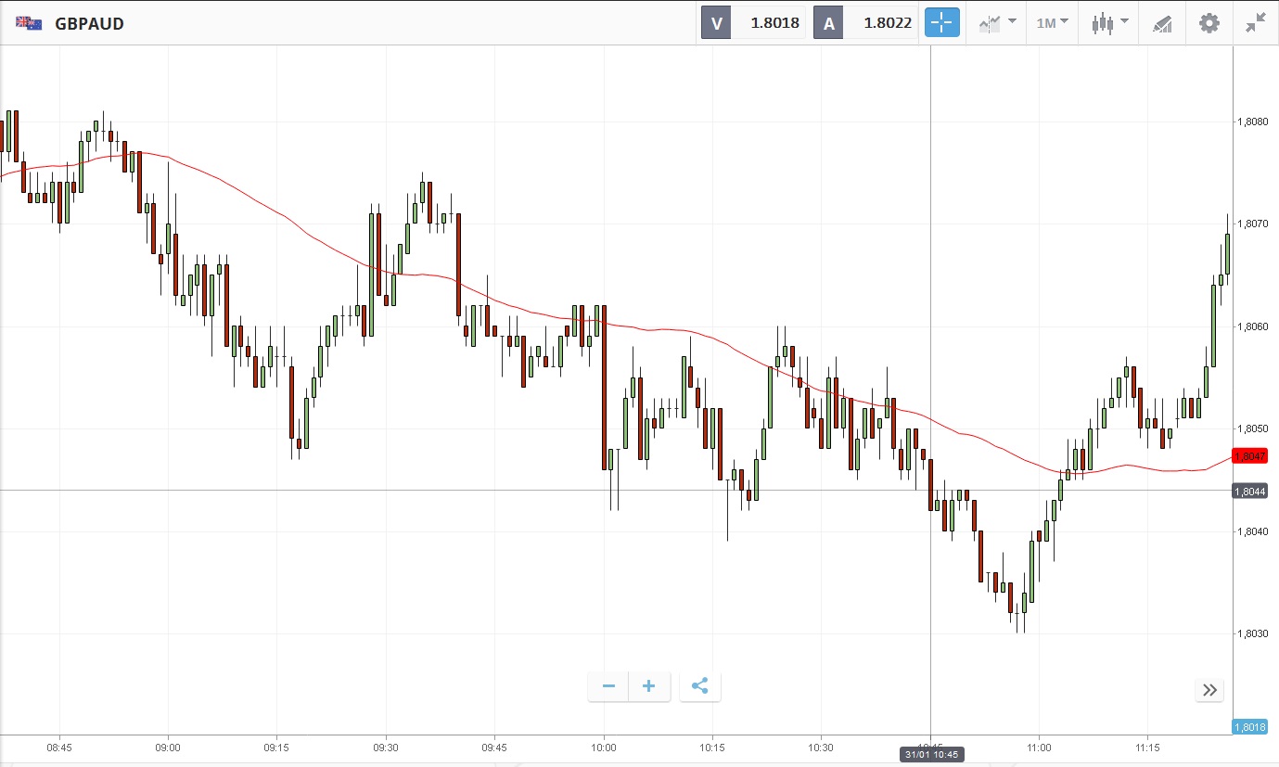The image size is (1279, 767).
Task: Toggle the crosshair cursor button
Action: point(941,23)
